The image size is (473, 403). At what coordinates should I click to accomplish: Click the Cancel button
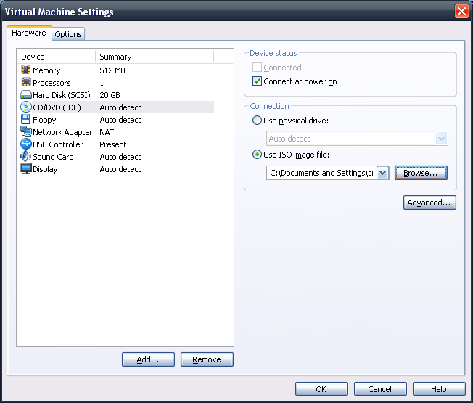(380, 388)
